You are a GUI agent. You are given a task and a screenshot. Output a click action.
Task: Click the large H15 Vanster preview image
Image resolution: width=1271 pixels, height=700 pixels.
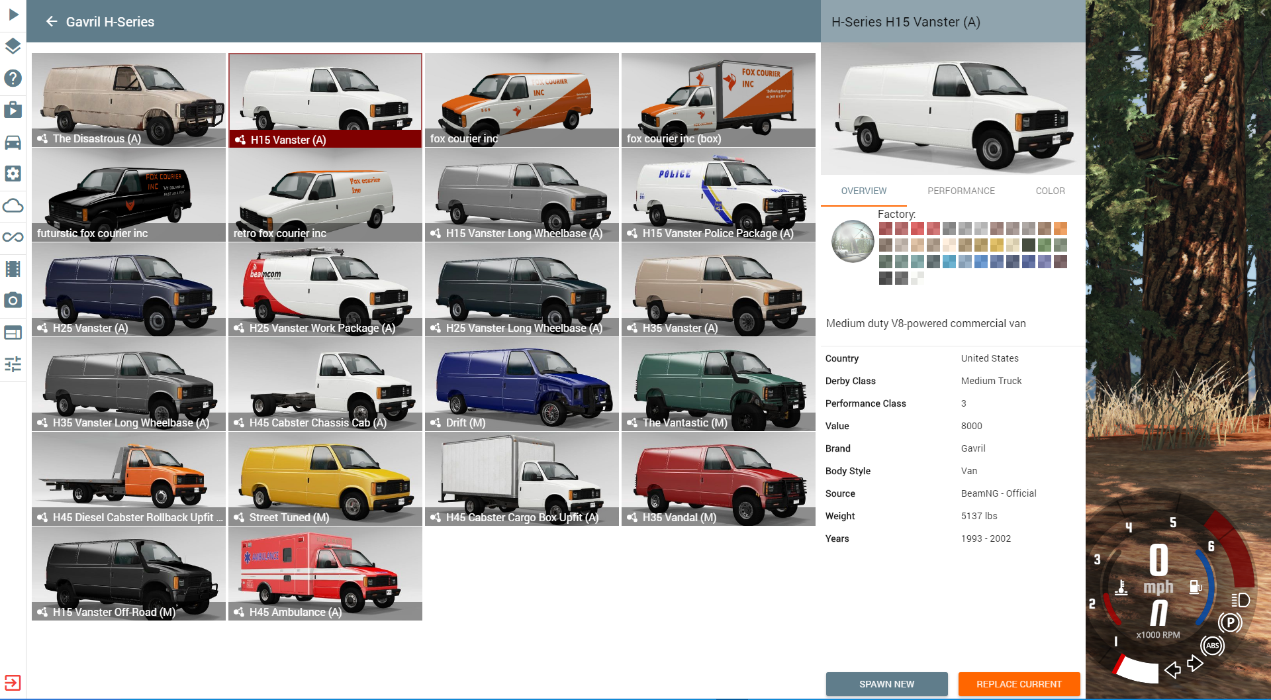coord(953,109)
